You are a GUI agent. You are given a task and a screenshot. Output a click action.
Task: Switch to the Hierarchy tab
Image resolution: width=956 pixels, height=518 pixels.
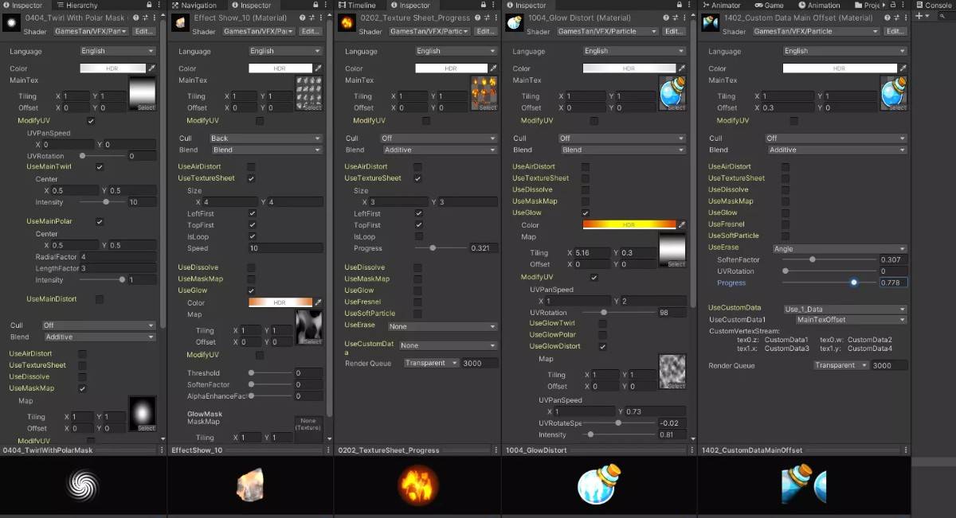pyautogui.click(x=78, y=6)
